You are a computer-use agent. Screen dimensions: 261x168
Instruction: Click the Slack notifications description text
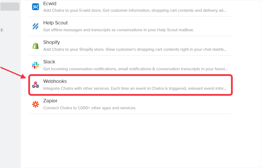tap(136, 69)
